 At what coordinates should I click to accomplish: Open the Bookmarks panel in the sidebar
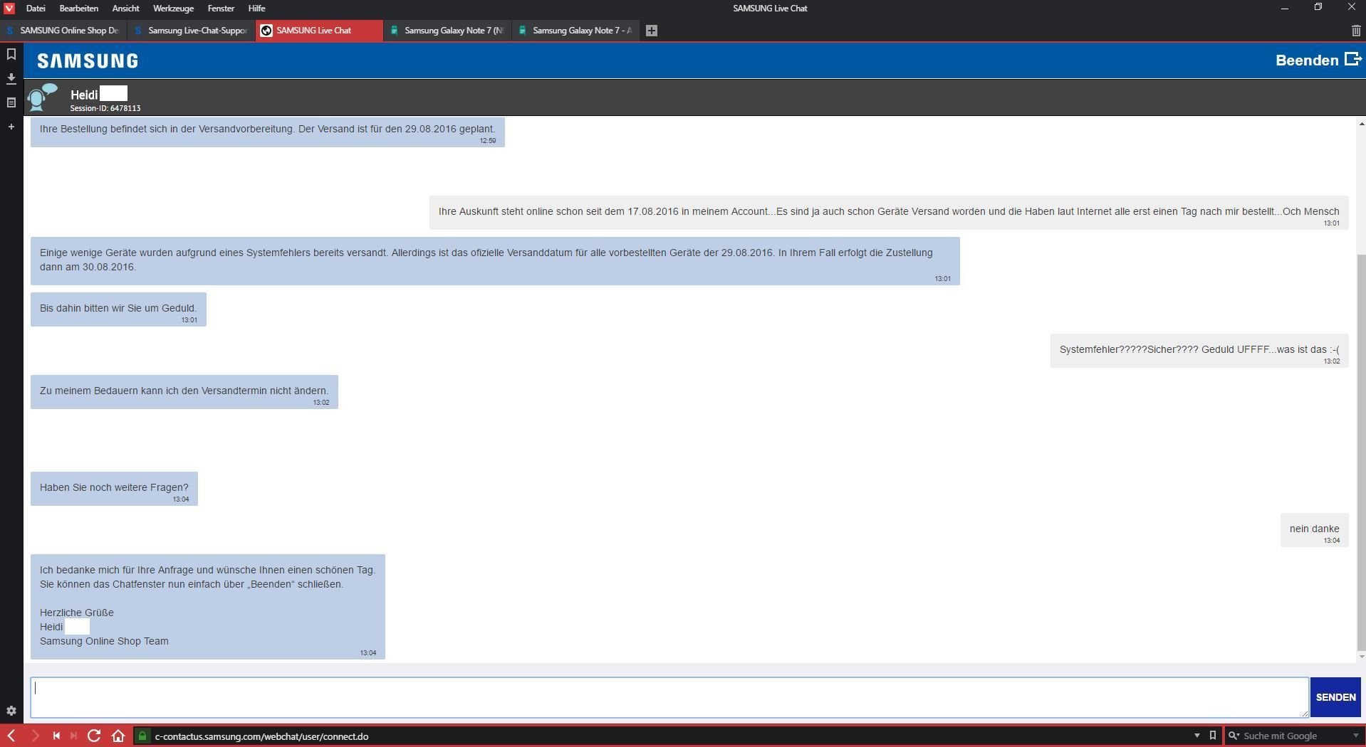(11, 54)
